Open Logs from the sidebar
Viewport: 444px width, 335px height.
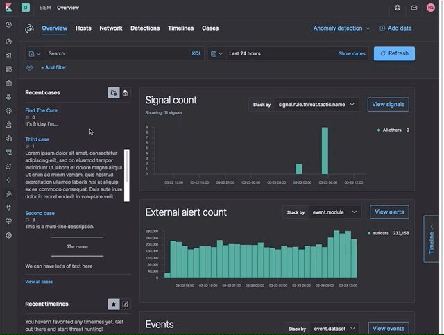(x=8, y=139)
